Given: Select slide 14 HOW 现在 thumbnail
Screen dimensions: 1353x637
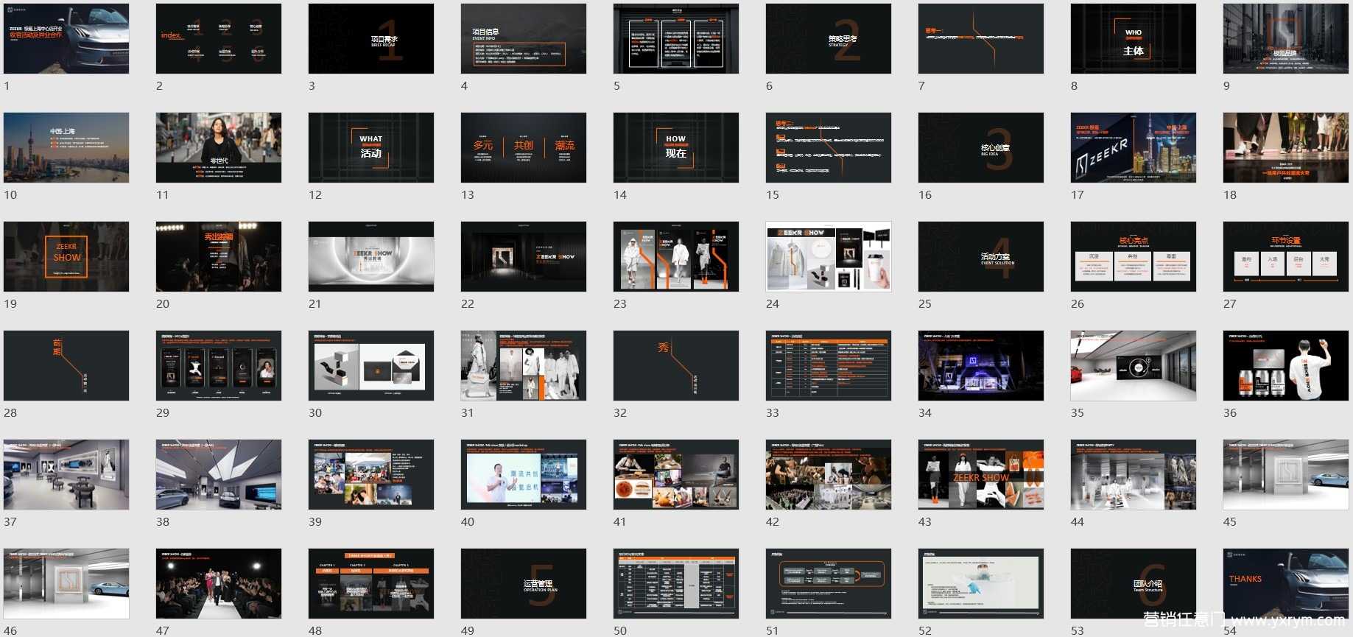Looking at the screenshot, I should click(x=676, y=147).
